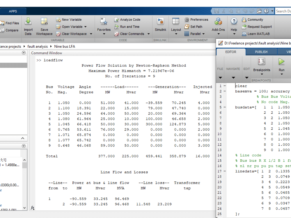Viewport: 291px width, 218px height.
Task: Collapse the left panel with the up chevron
Action: (x=23, y=138)
